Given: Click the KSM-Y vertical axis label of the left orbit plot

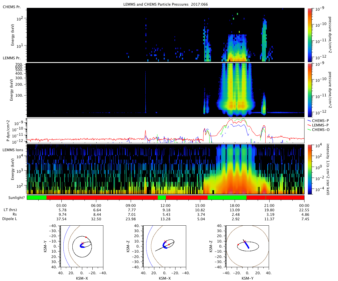Looking at the screenshot, I should coord(46,246).
